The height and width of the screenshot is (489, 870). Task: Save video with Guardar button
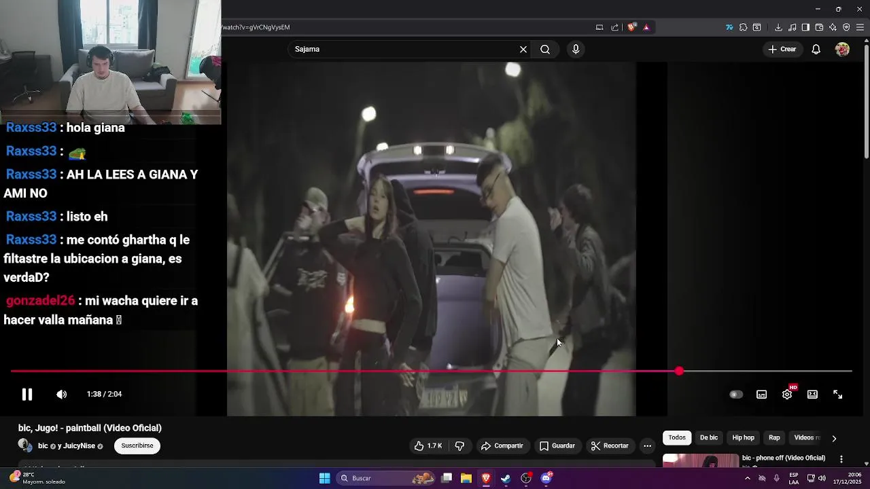click(557, 446)
